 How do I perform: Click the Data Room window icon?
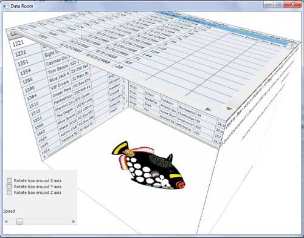click(x=5, y=6)
